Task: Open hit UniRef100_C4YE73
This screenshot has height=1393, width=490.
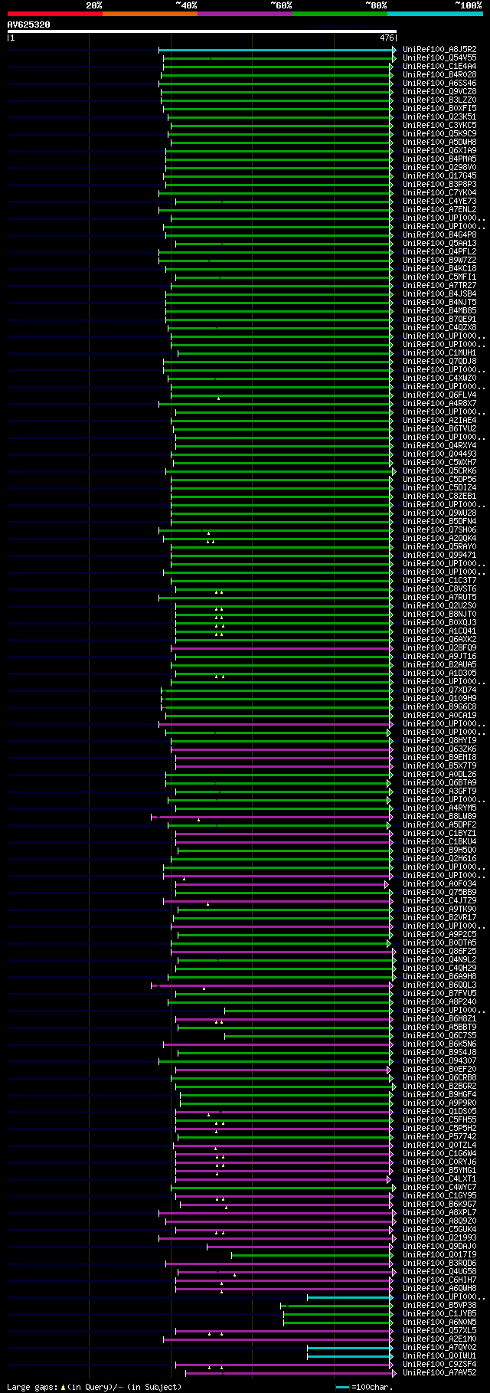Action: (439, 201)
